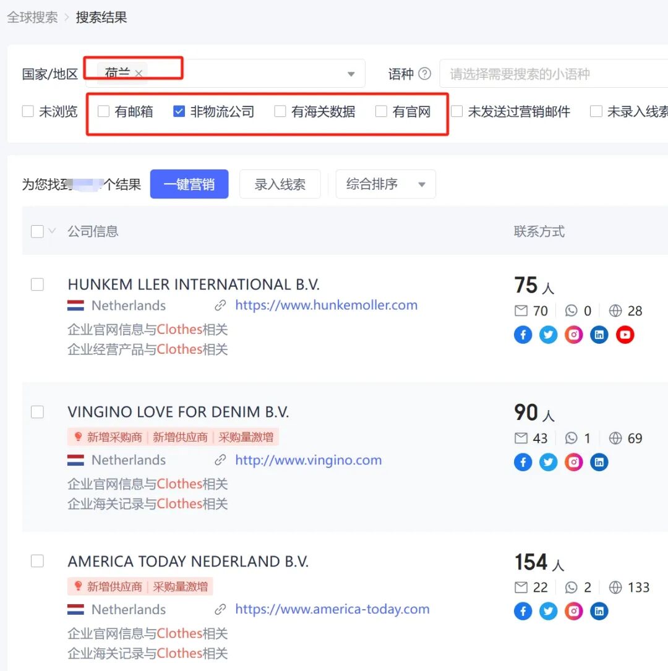Uncheck the 非物流公司 filter
The image size is (668, 671).
tap(178, 113)
